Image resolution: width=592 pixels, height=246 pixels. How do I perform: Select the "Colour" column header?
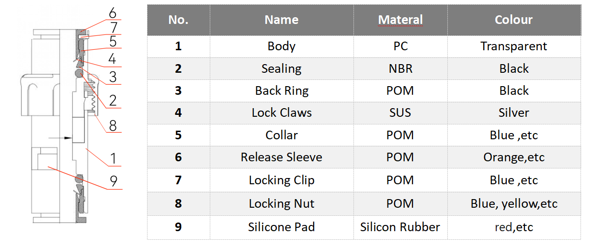513,20
